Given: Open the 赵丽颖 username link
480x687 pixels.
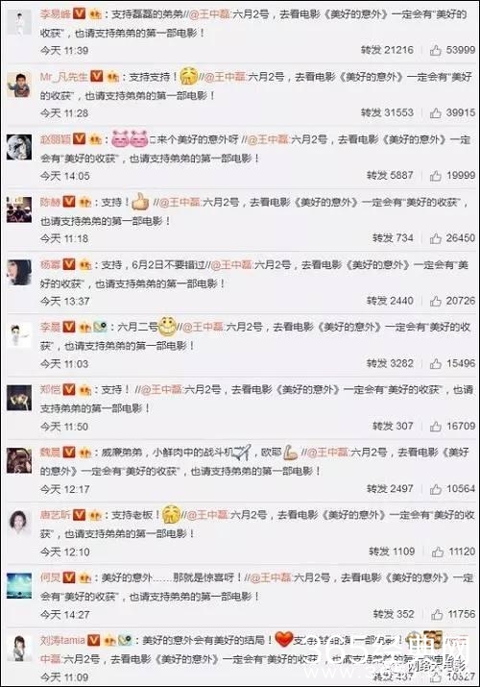Looking at the screenshot, I should 55,139.
